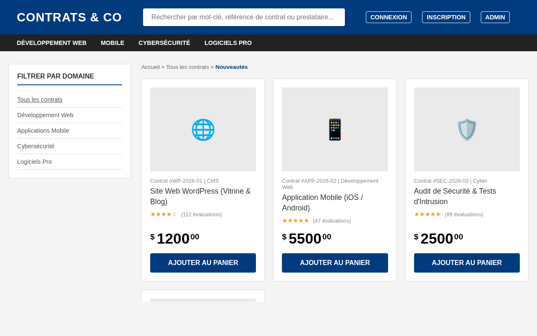Open the CONTRATS & CO logo homepage
The width and height of the screenshot is (537, 336).
click(x=69, y=17)
